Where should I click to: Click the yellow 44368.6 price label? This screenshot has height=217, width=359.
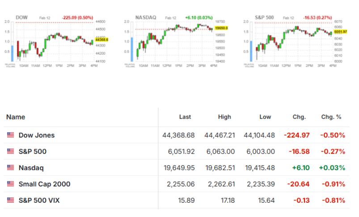(101, 40)
